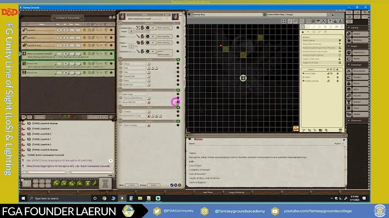Click the Tables dice icon
This screenshot has width=389, height=218.
[349, 114]
